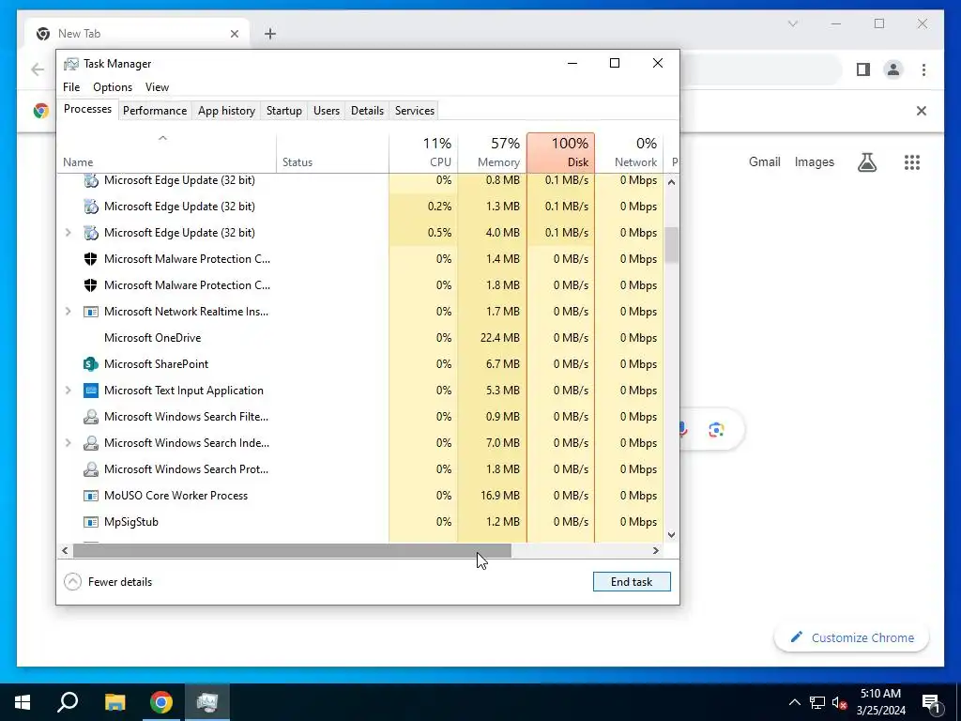Viewport: 961px width, 721px height.
Task: Show hidden tray icons chevron
Action: click(x=794, y=702)
